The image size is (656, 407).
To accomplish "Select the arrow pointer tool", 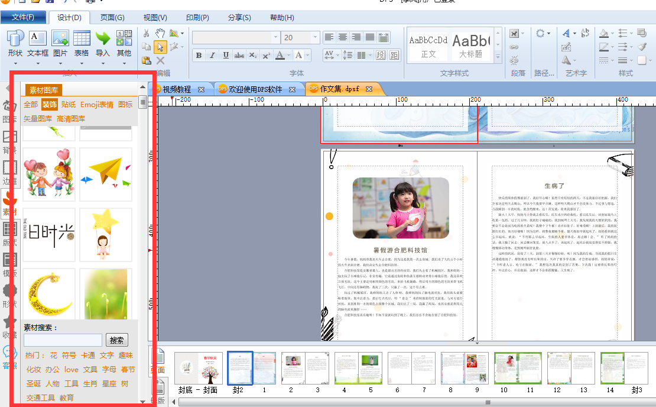I will click(160, 47).
